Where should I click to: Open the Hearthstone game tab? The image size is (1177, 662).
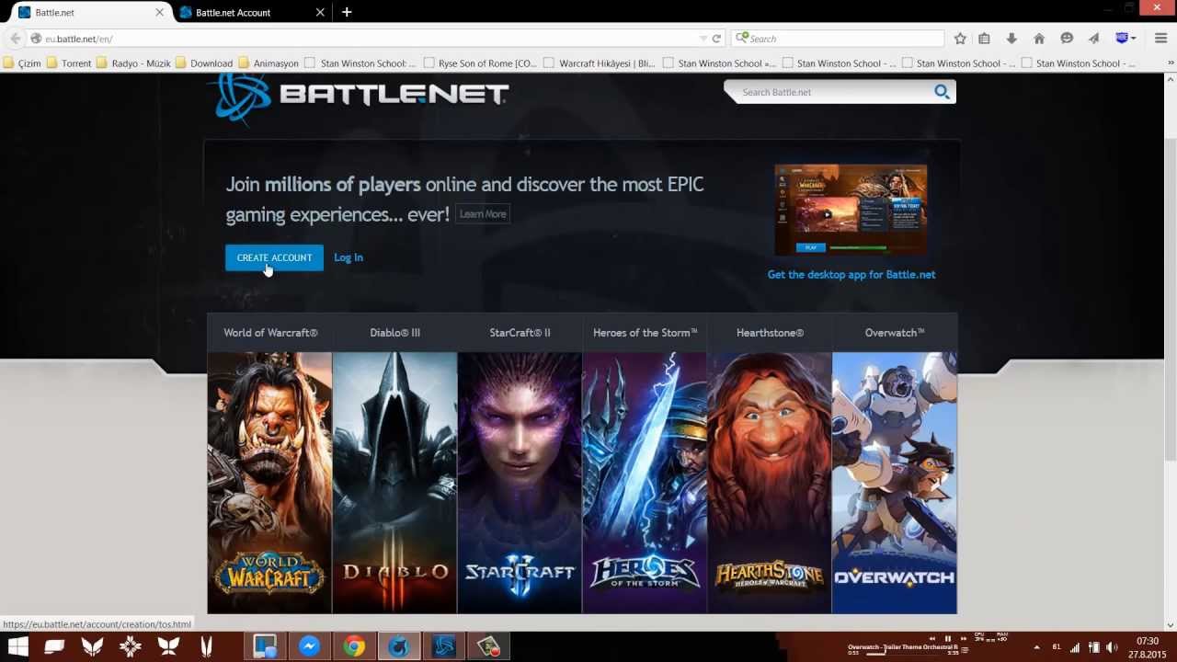[770, 333]
